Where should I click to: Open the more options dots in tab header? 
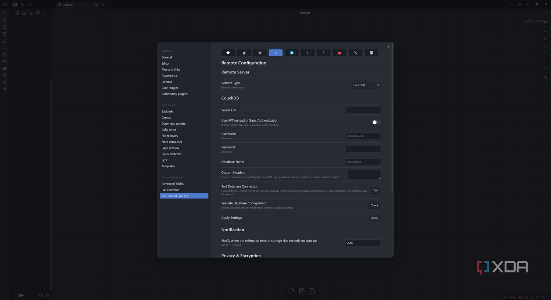(x=545, y=13)
